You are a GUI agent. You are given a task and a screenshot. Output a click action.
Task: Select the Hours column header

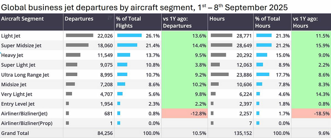tap(217, 19)
